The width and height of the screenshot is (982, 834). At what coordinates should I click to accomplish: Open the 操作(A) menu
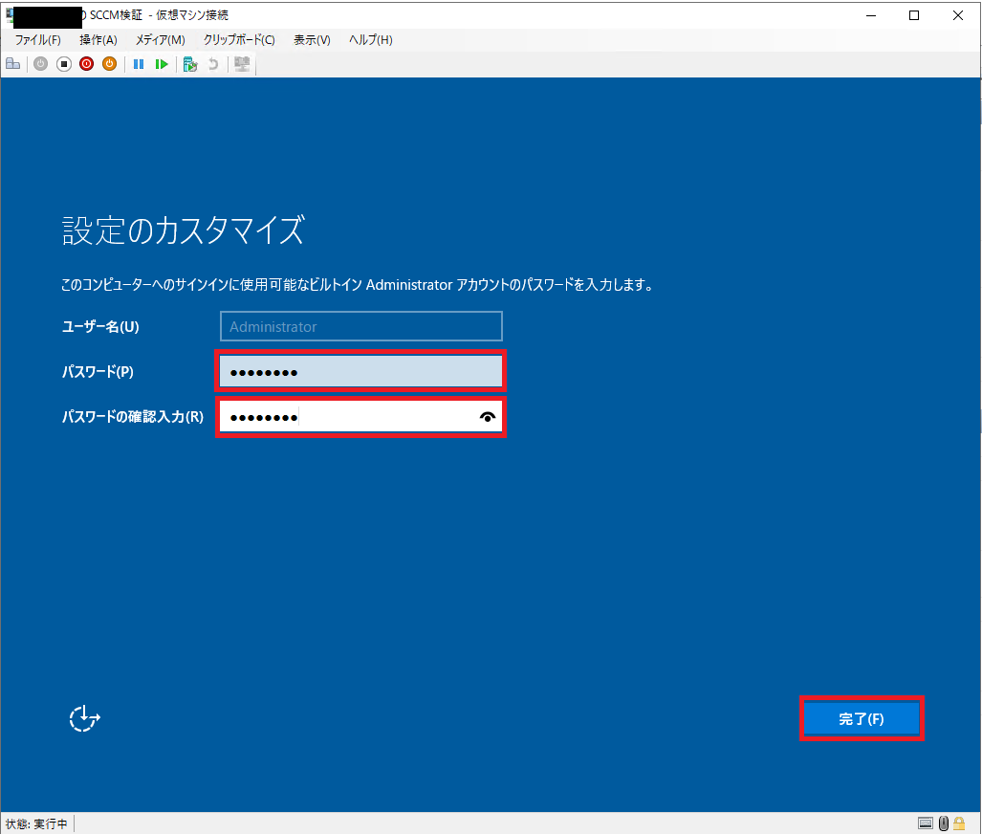[x=98, y=40]
